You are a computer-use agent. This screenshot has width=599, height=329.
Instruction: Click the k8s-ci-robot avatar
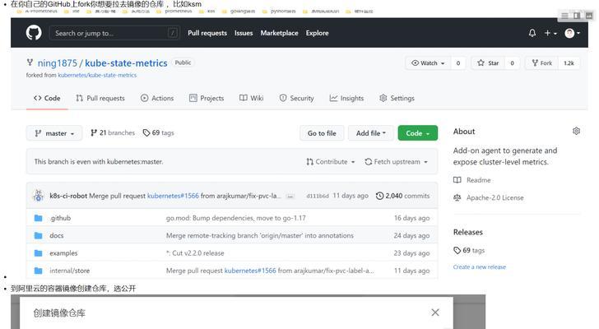tap(38, 196)
